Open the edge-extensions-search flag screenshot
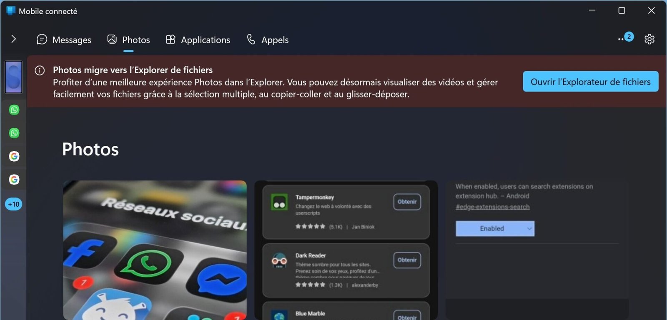This screenshot has height=320, width=667. [537, 250]
